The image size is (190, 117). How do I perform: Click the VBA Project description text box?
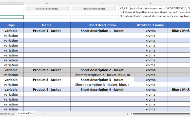pos(154,13)
